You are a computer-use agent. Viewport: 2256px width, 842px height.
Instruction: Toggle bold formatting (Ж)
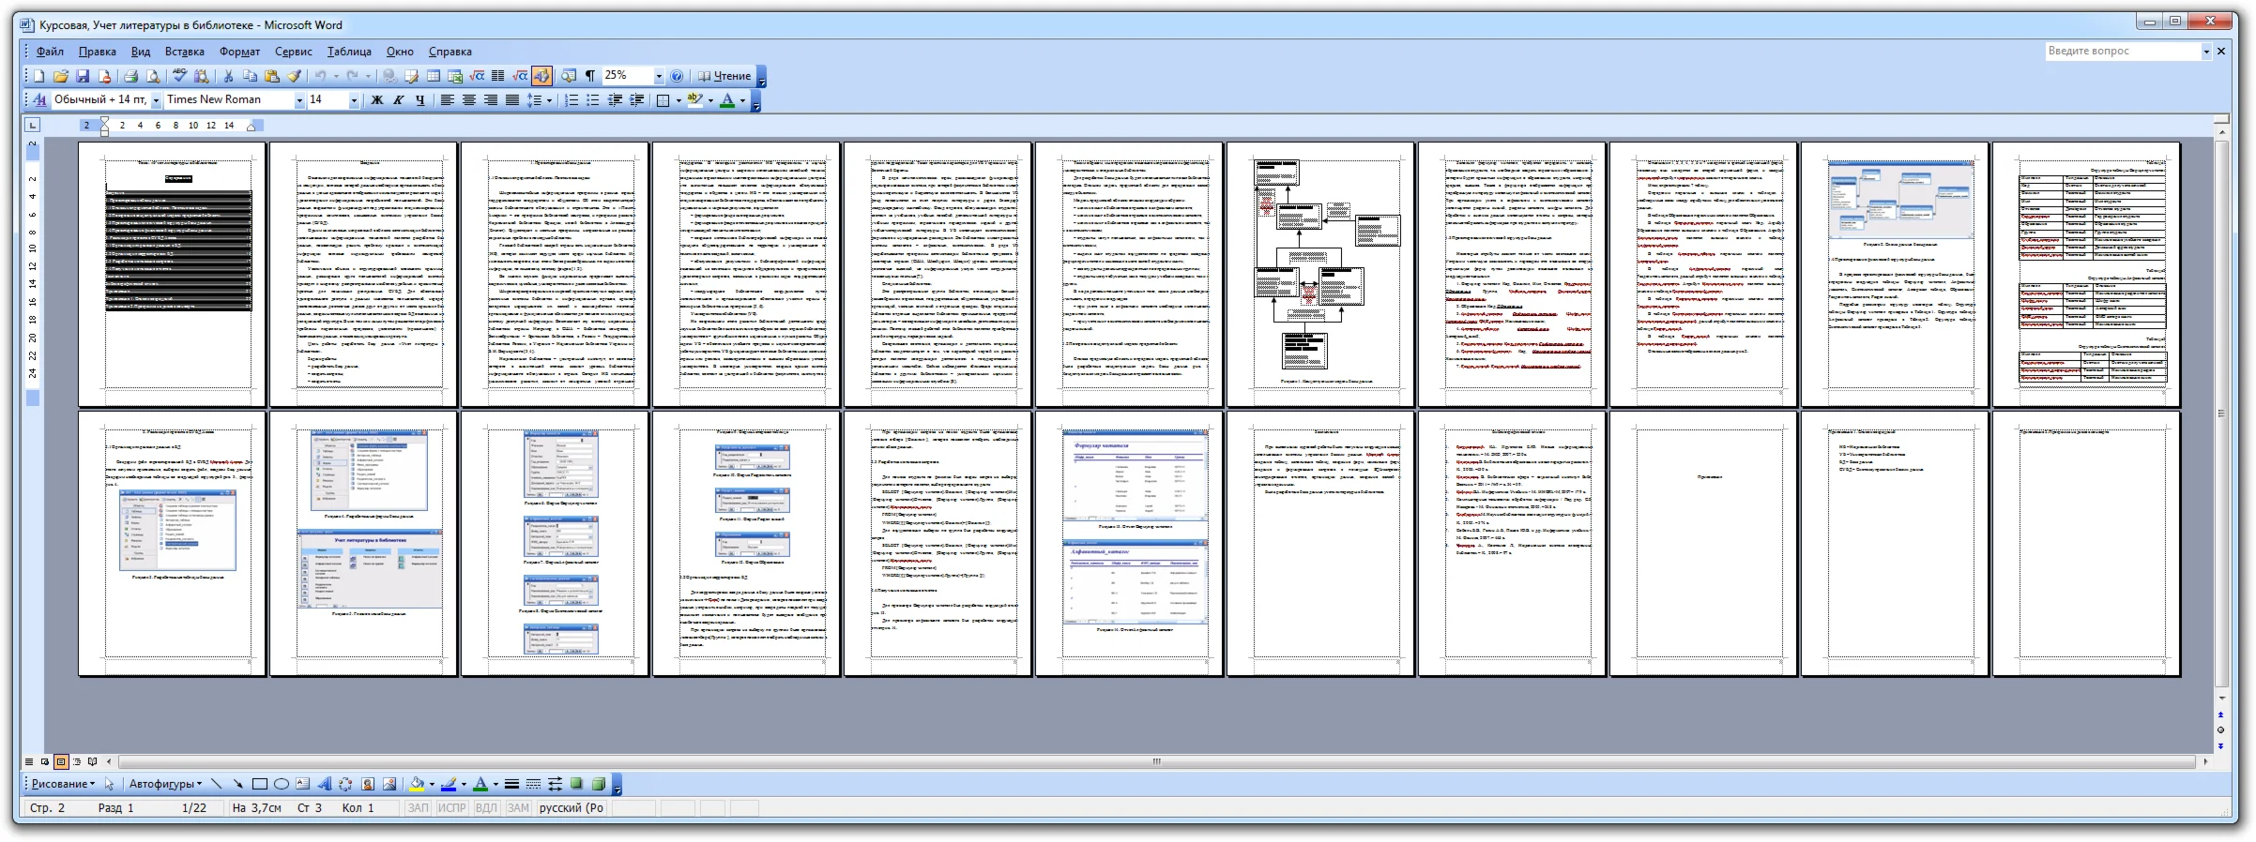(377, 99)
